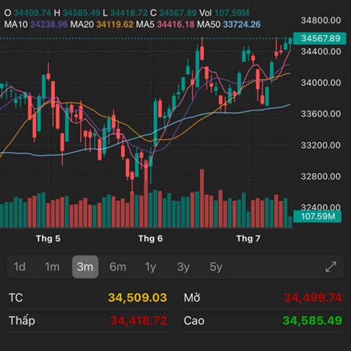The height and width of the screenshot is (351, 351).
Task: Click the close value 34567.89 in header
Action: [x=178, y=13]
